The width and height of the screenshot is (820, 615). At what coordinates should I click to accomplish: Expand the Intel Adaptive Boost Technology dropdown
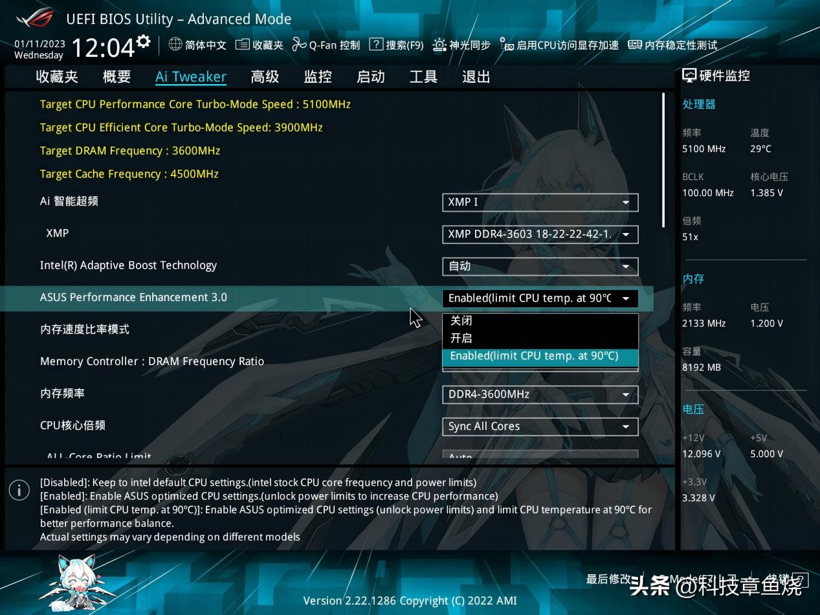point(540,266)
